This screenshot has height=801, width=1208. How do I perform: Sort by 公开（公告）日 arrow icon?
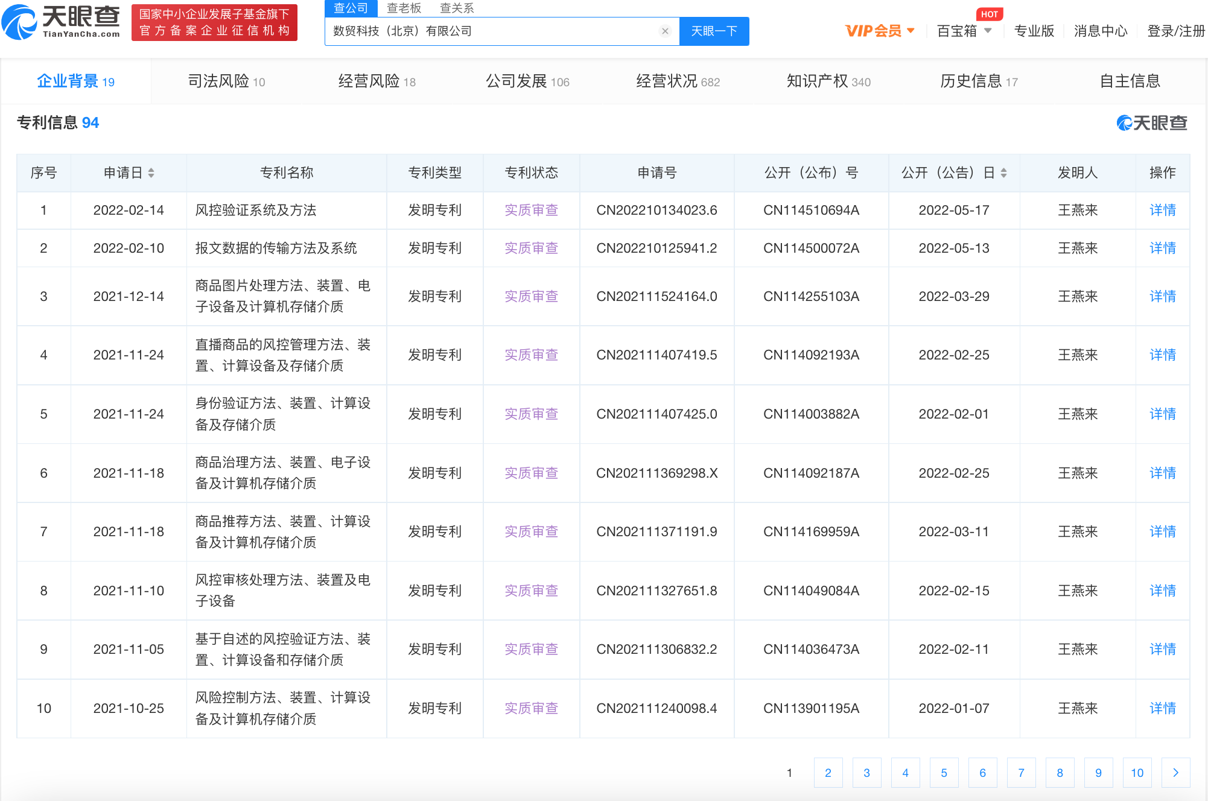(1003, 173)
